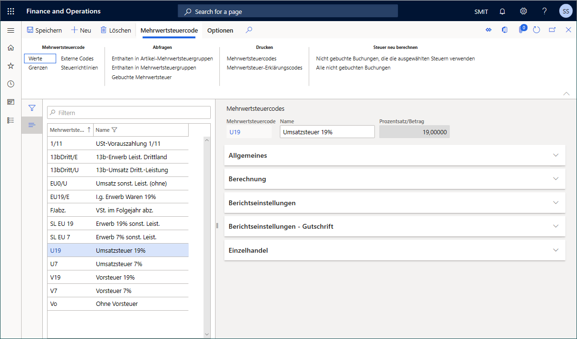The width and height of the screenshot is (577, 339).
Task: Create a record with Neu button
Action: (81, 30)
